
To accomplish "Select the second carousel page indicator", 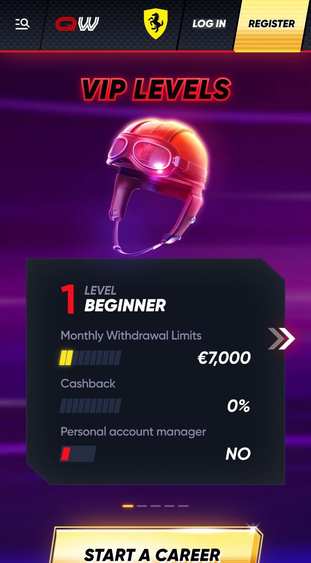I will (x=142, y=506).
